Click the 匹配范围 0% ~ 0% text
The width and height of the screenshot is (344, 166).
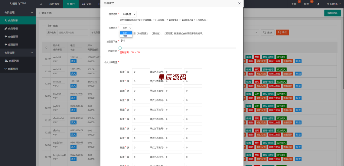(130, 53)
